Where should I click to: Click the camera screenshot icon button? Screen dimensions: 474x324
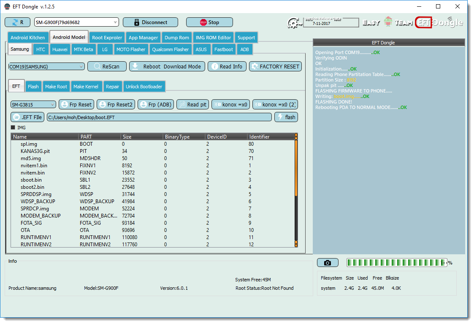(x=328, y=263)
